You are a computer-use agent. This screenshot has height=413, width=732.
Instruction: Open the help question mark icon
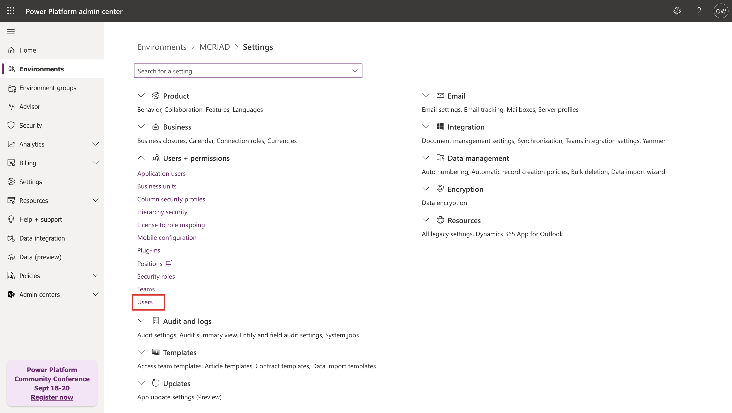coord(699,11)
